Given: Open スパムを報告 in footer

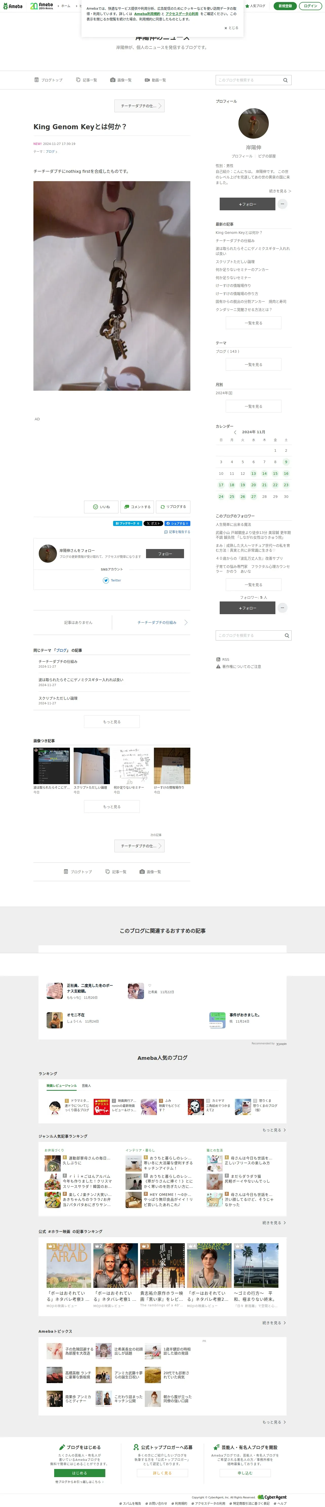Looking at the screenshot, I should [130, 1503].
